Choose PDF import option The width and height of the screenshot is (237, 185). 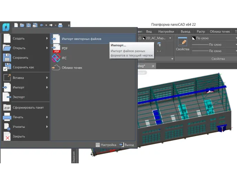pos(65,49)
